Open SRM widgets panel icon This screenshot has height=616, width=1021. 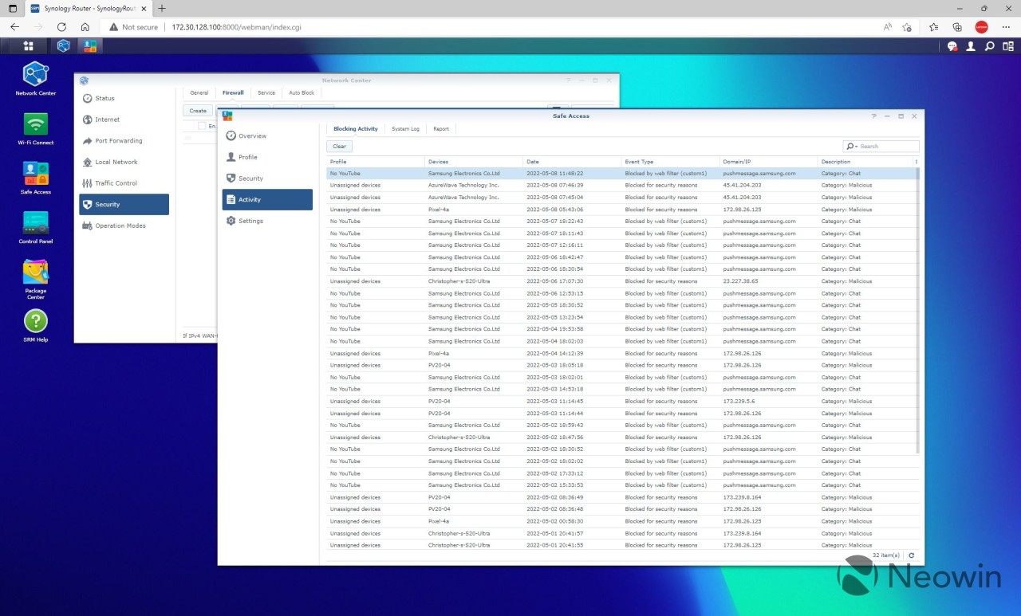(x=1007, y=46)
